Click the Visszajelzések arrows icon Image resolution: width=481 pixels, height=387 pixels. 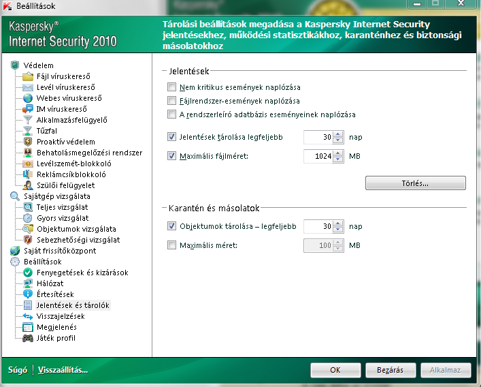[28, 316]
